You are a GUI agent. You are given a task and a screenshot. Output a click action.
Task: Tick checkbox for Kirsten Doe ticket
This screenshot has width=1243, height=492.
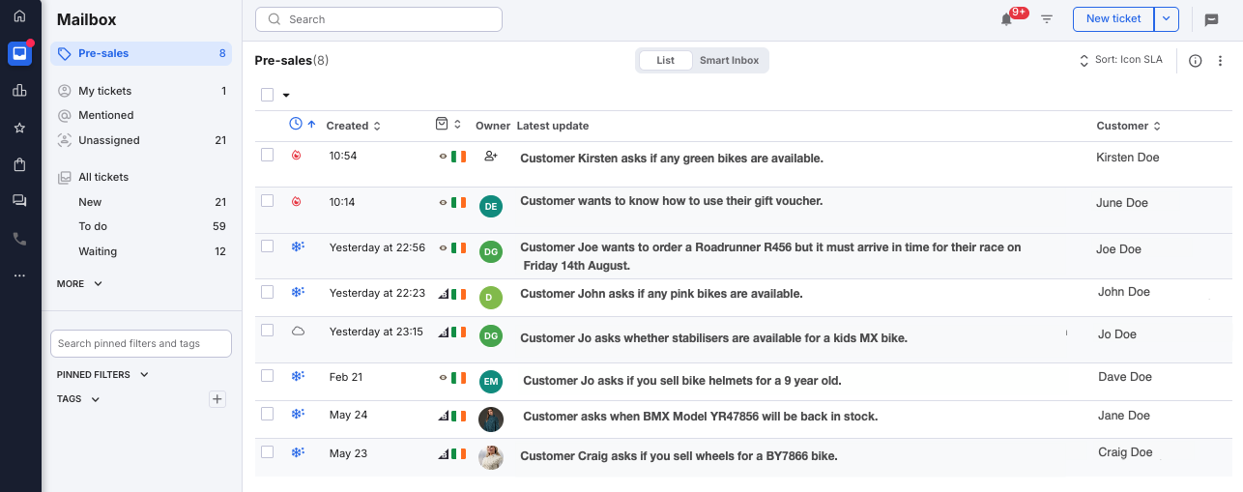(268, 155)
